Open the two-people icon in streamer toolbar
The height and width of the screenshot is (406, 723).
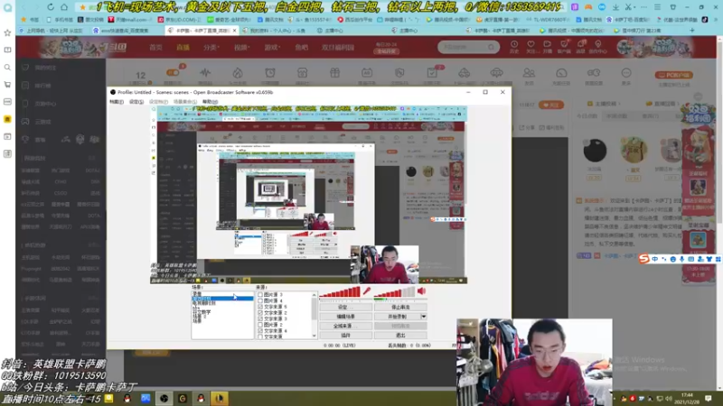529,74
